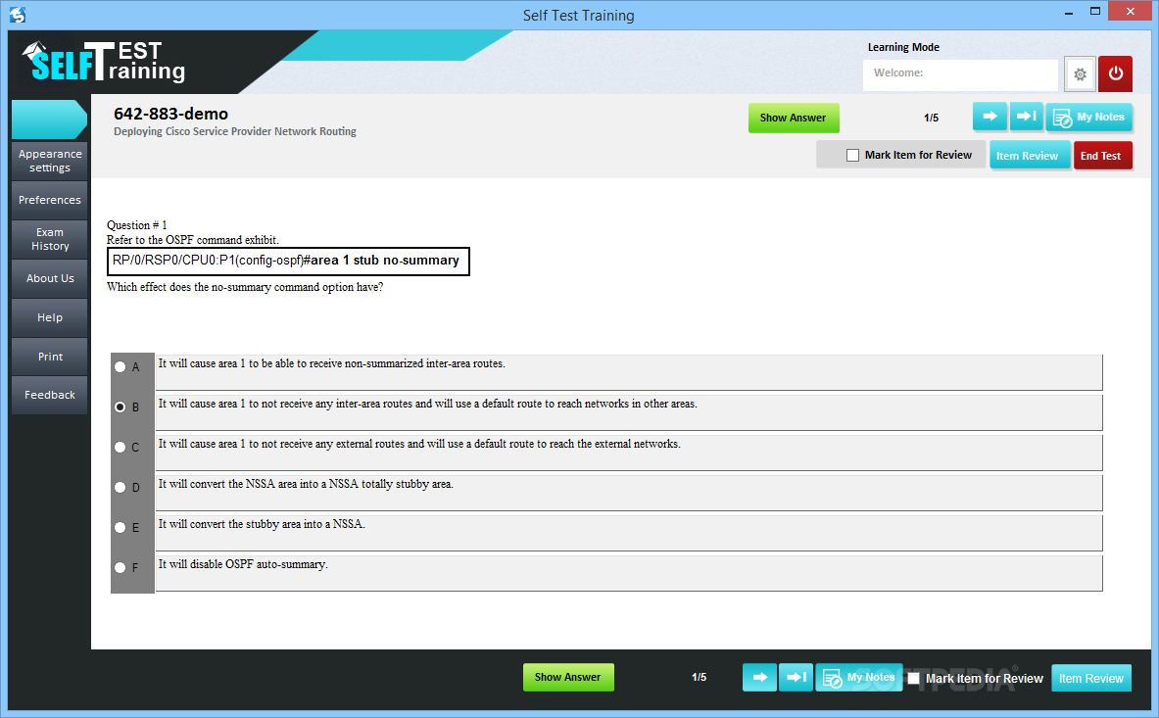
Task: Click the bottom 1/5 question counter
Action: pos(700,678)
